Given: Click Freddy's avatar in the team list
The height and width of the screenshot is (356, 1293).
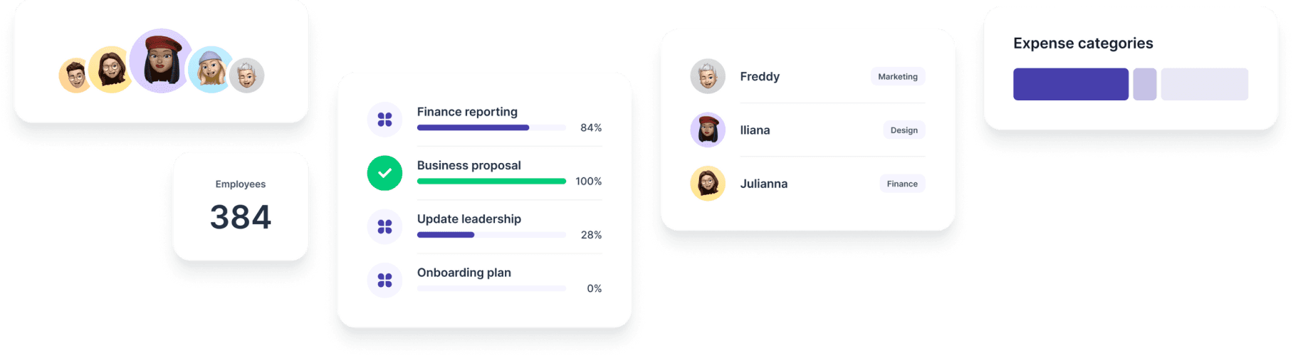Looking at the screenshot, I should coord(708,76).
